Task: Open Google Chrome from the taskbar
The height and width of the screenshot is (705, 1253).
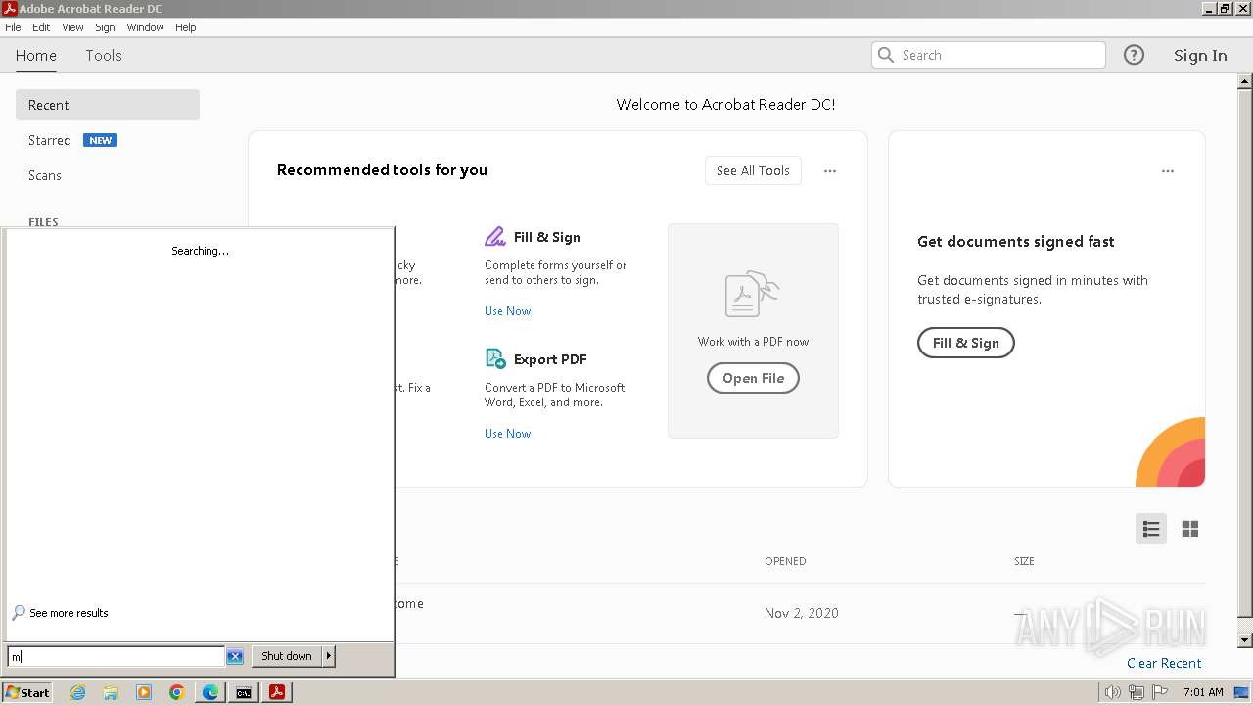Action: point(177,692)
